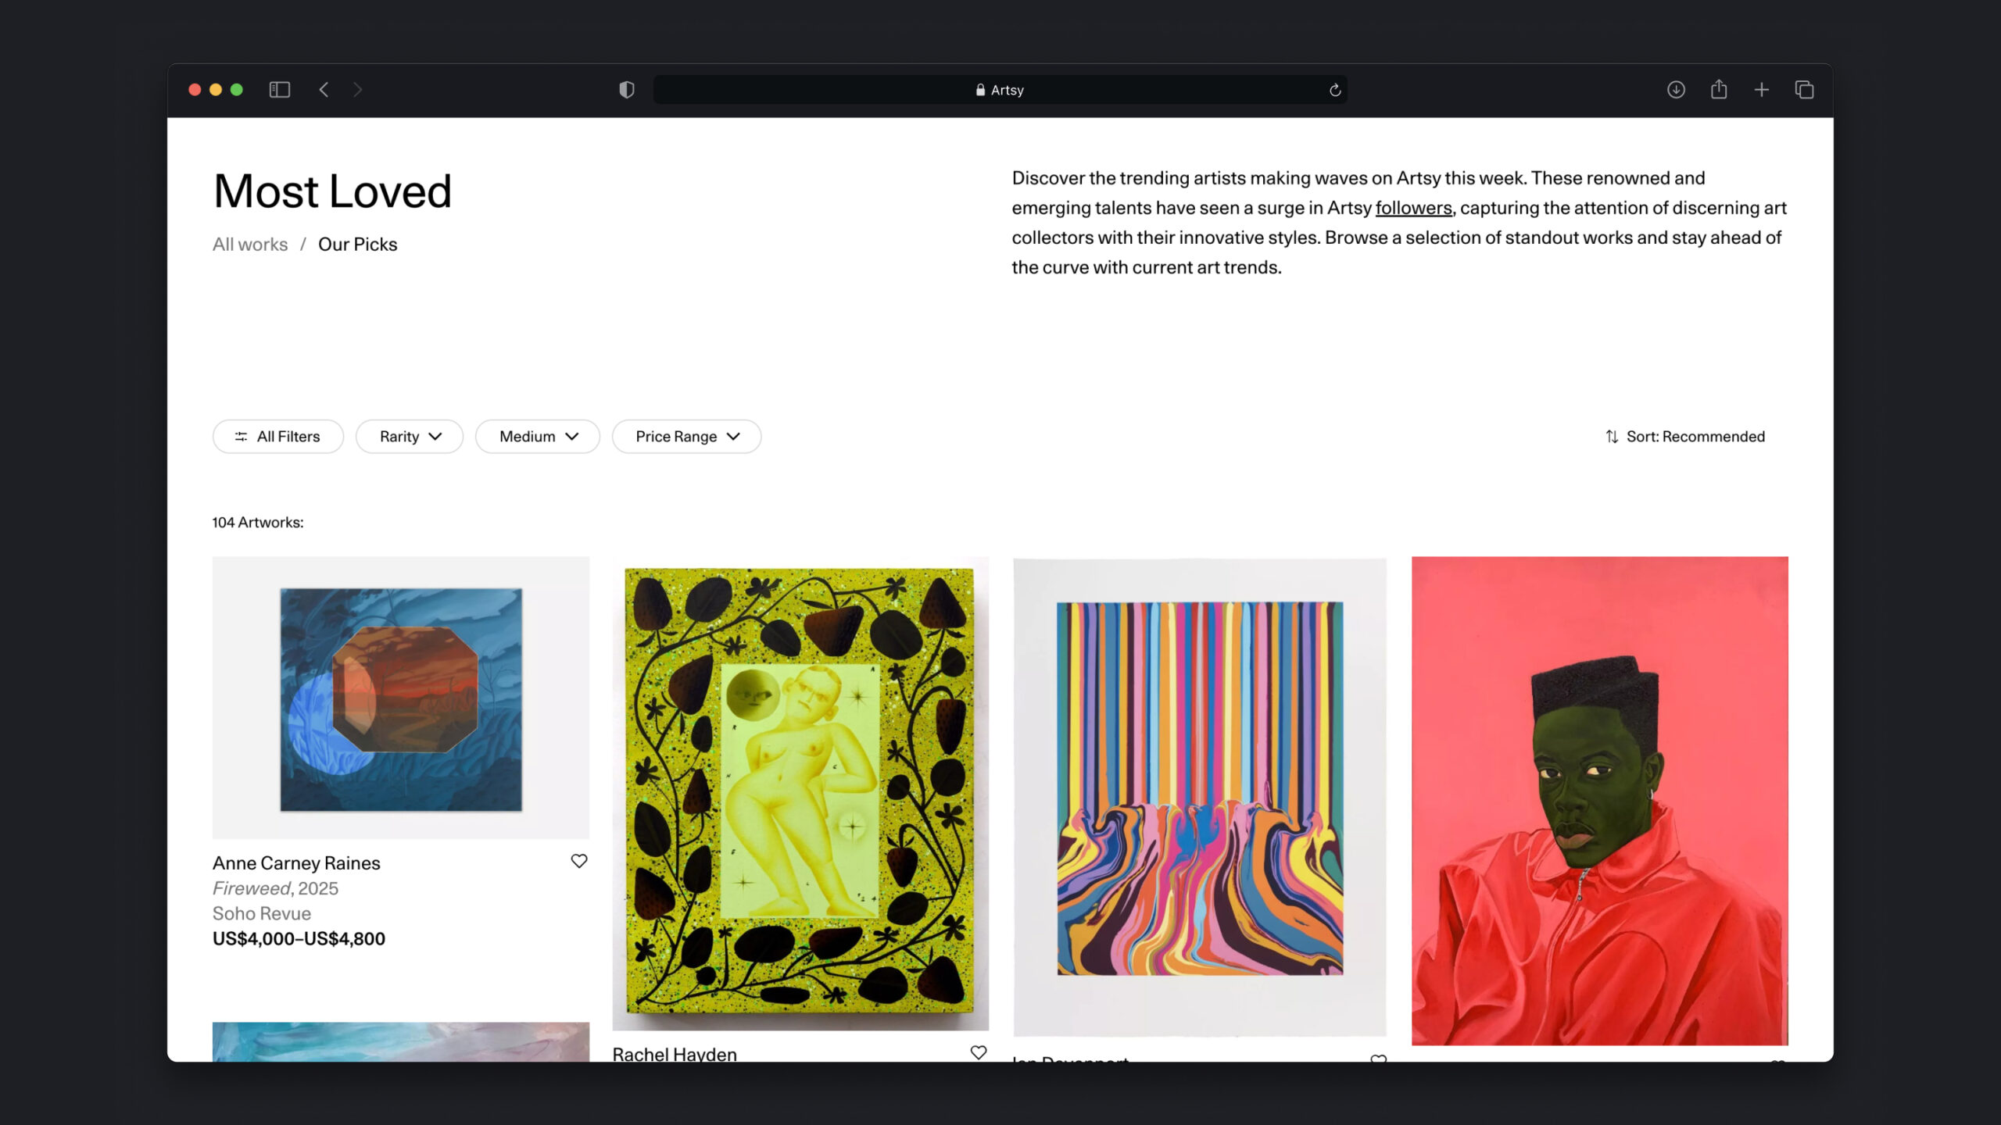Open the Medium filter dropdown
Image resolution: width=2001 pixels, height=1125 pixels.
538,436
